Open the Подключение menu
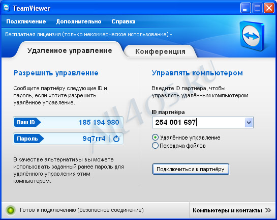Screen dimensions: 277x220 (x=26, y=21)
